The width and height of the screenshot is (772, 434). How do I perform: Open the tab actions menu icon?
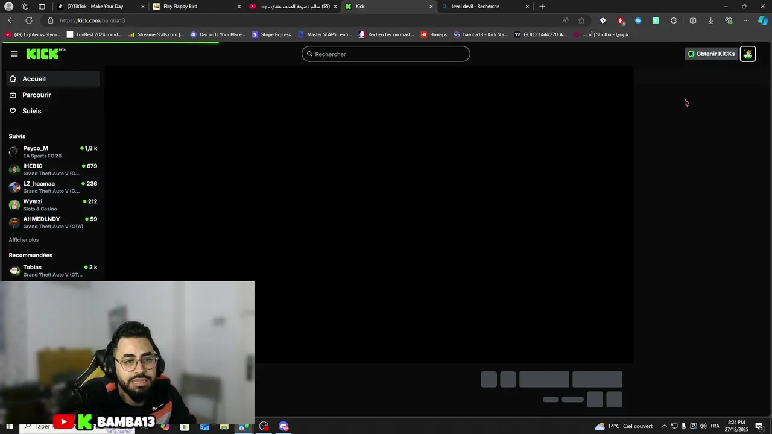pyautogui.click(x=42, y=7)
